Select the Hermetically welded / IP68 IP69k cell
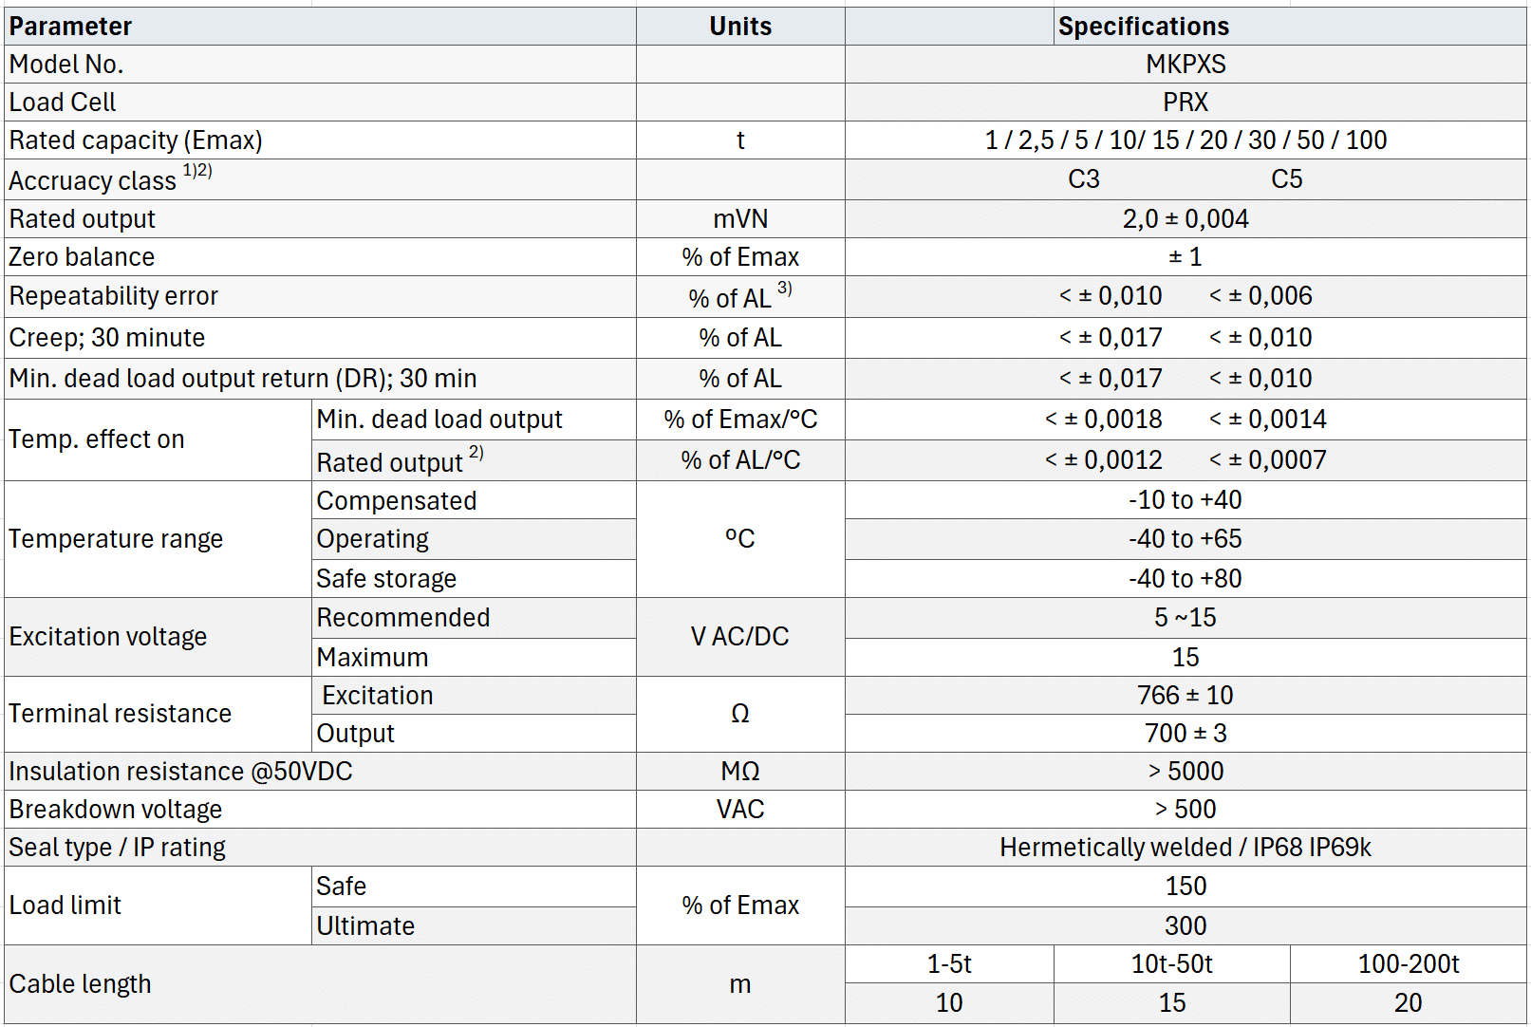 click(x=1186, y=848)
